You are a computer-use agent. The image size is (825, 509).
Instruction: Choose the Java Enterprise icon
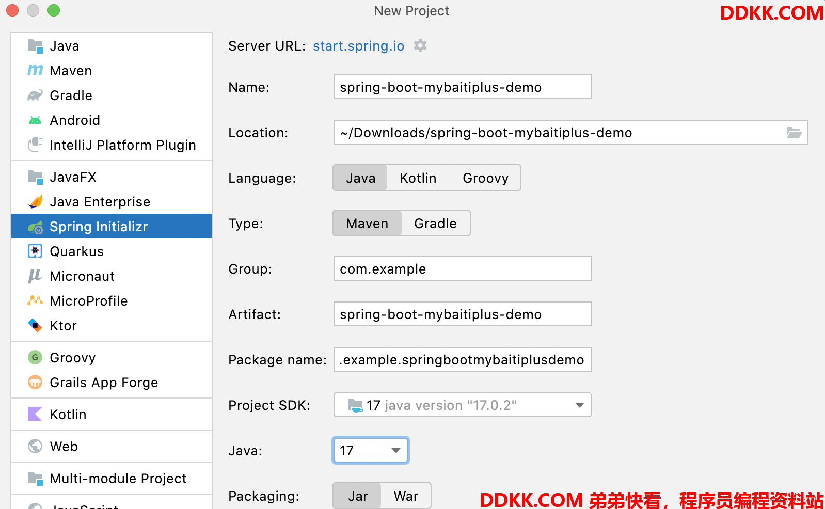[35, 202]
